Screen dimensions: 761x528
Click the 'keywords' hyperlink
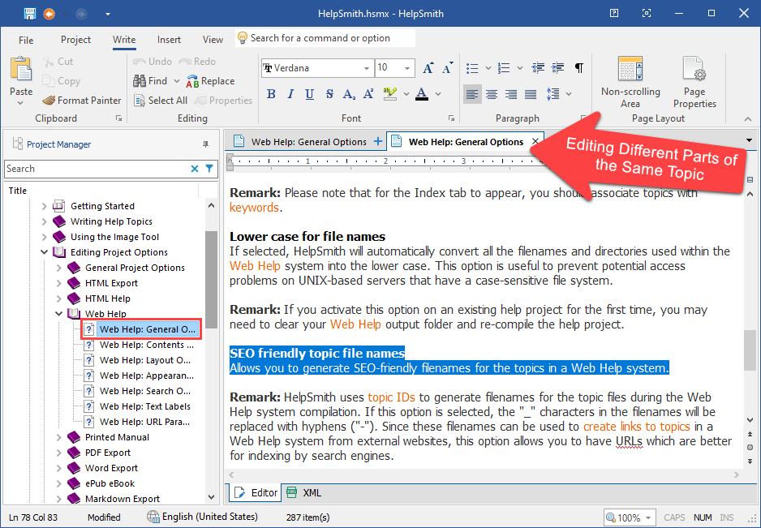point(254,208)
